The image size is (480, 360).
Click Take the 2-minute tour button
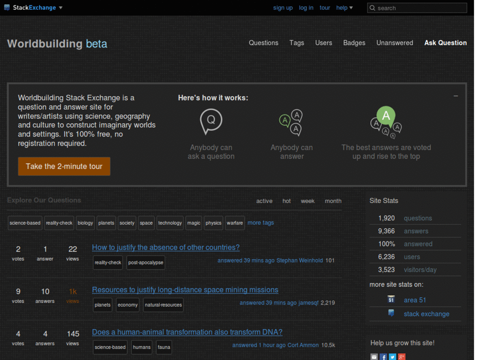[x=64, y=166]
